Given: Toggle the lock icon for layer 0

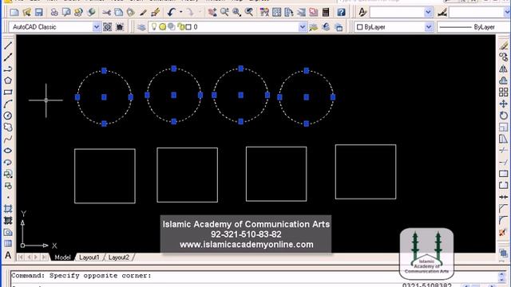Looking at the screenshot, I should point(181,27).
